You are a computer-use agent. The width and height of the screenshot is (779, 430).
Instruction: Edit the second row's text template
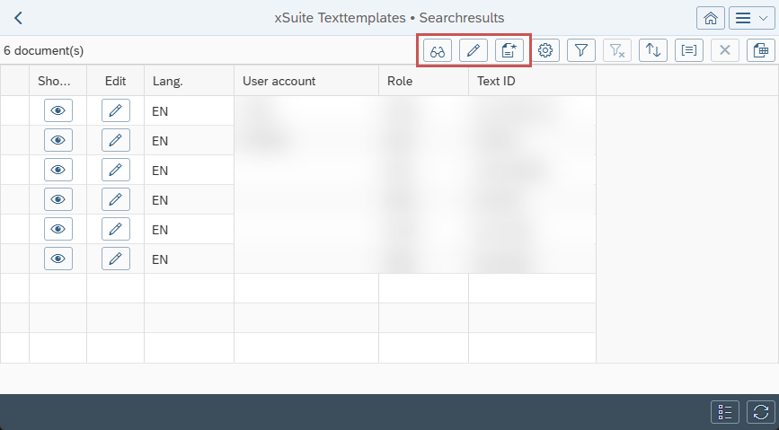pyautogui.click(x=116, y=141)
